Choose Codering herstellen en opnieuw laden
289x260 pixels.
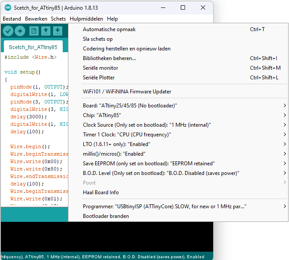(x=178, y=49)
